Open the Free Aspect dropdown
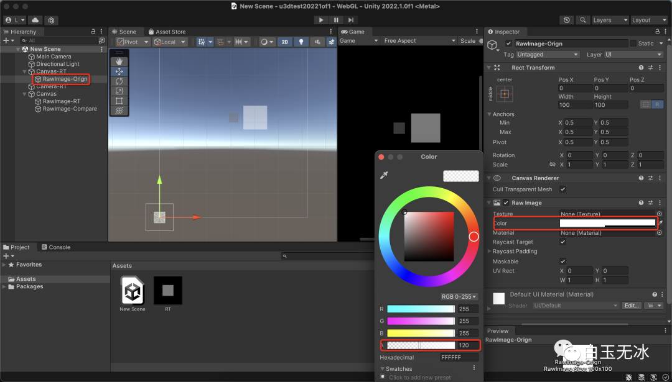 point(419,40)
